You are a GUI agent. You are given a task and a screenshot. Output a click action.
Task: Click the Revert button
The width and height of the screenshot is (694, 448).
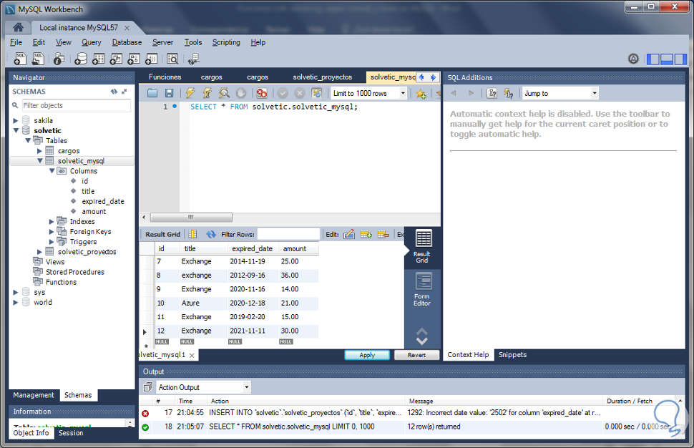click(x=416, y=355)
